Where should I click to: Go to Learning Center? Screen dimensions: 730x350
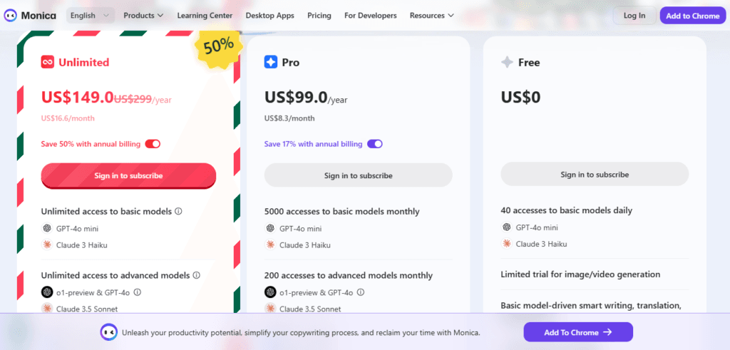coord(205,15)
